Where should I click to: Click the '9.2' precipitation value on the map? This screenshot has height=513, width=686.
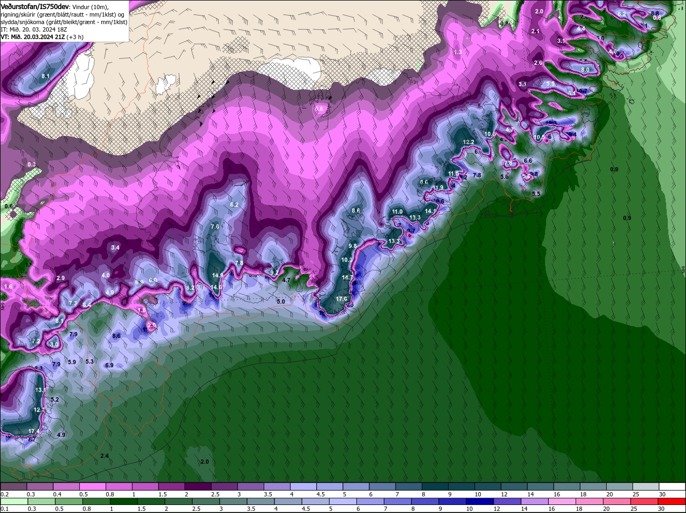coord(274,273)
